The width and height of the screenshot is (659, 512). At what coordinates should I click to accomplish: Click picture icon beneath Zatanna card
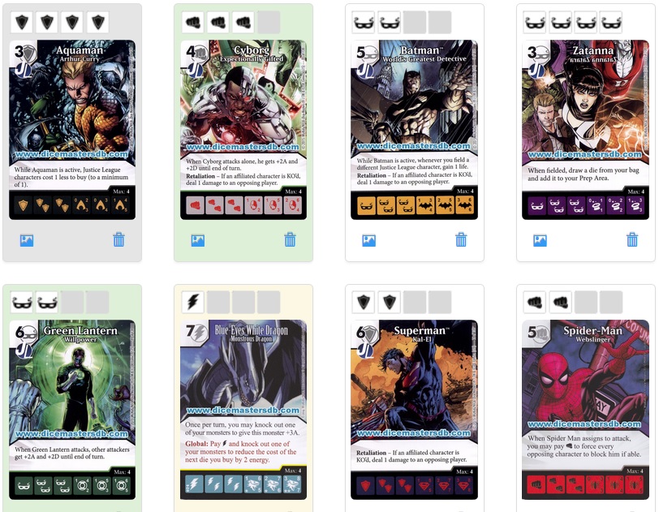pos(540,240)
